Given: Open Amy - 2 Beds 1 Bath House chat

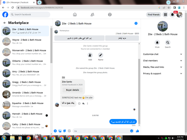Looking at the screenshot, I should pos(25,73).
